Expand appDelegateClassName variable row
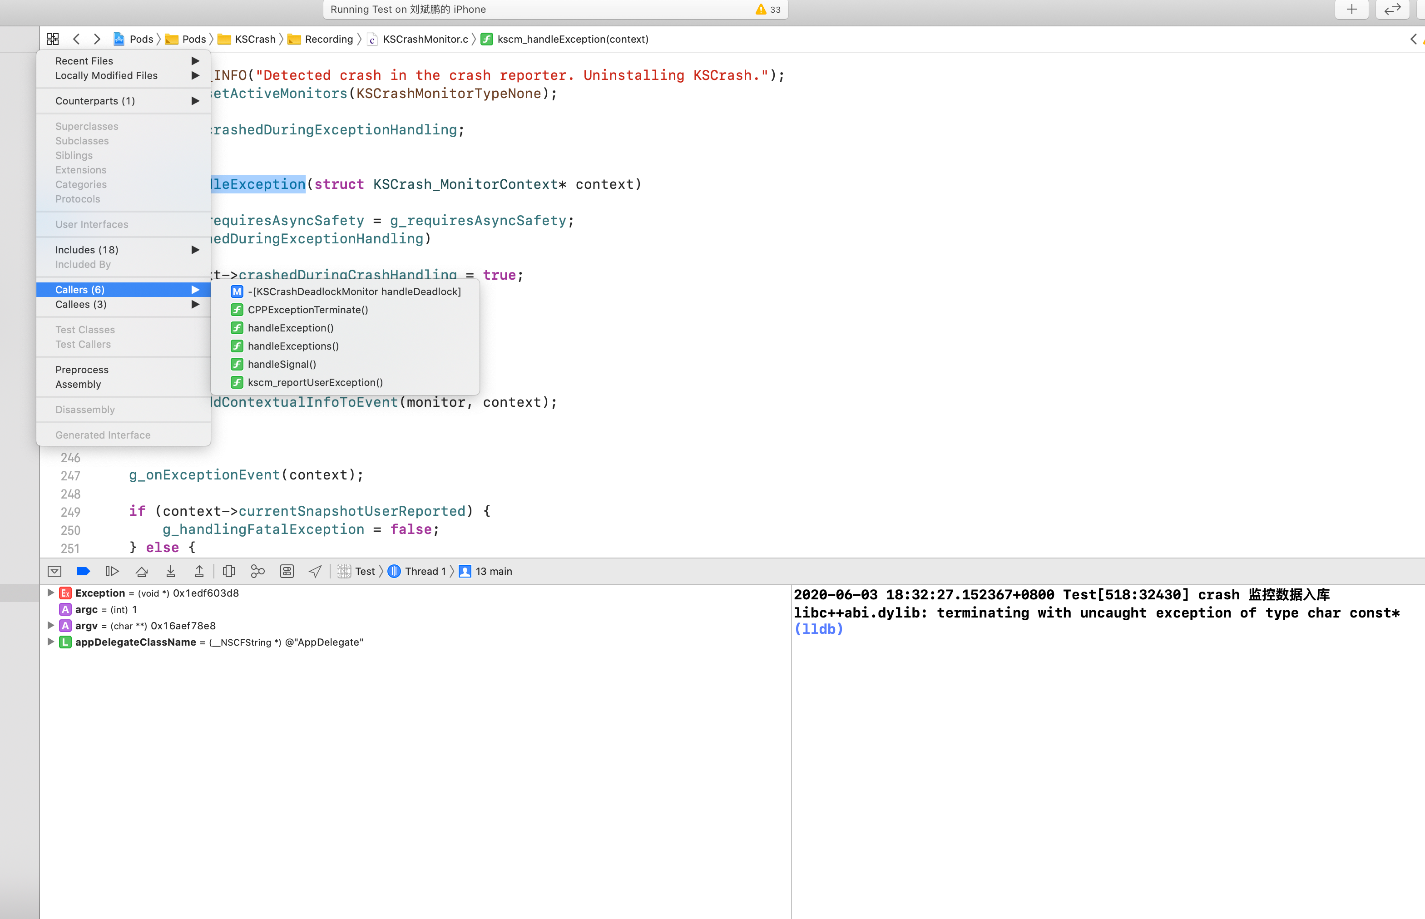The height and width of the screenshot is (919, 1425). 51,642
